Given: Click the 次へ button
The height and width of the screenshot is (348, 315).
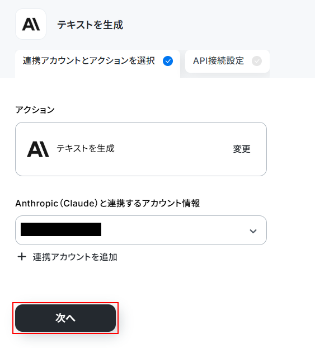Looking at the screenshot, I should pyautogui.click(x=65, y=318).
